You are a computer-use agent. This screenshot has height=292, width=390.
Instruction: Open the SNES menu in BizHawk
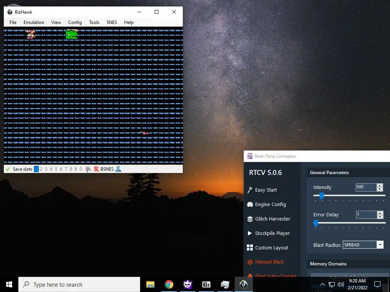112,22
